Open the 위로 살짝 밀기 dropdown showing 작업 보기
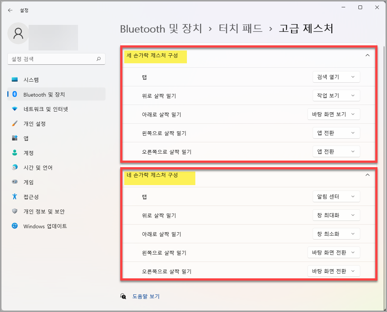Screen dimensions: 387x312 [336, 95]
